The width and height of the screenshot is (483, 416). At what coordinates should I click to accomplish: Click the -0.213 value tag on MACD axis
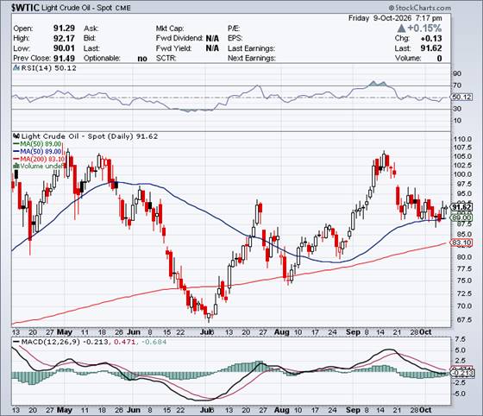pos(461,373)
